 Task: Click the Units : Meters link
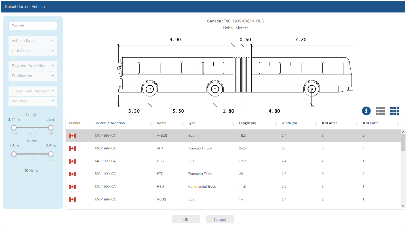235,28
